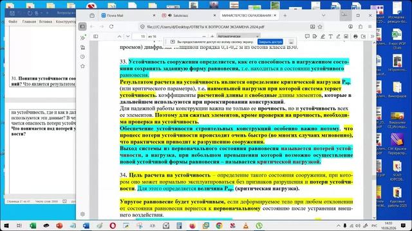
Task: Zoom in on the PDF document
Action: coord(212,37)
